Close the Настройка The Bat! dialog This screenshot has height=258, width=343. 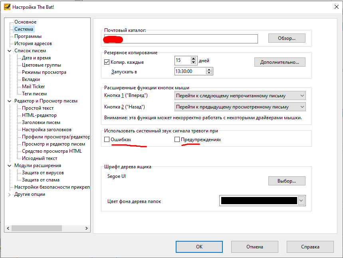(x=337, y=7)
